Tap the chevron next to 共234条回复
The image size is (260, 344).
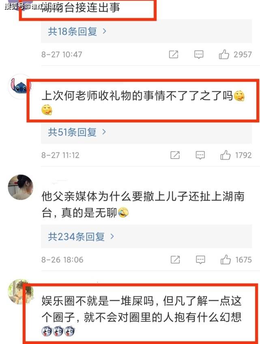[112, 236]
